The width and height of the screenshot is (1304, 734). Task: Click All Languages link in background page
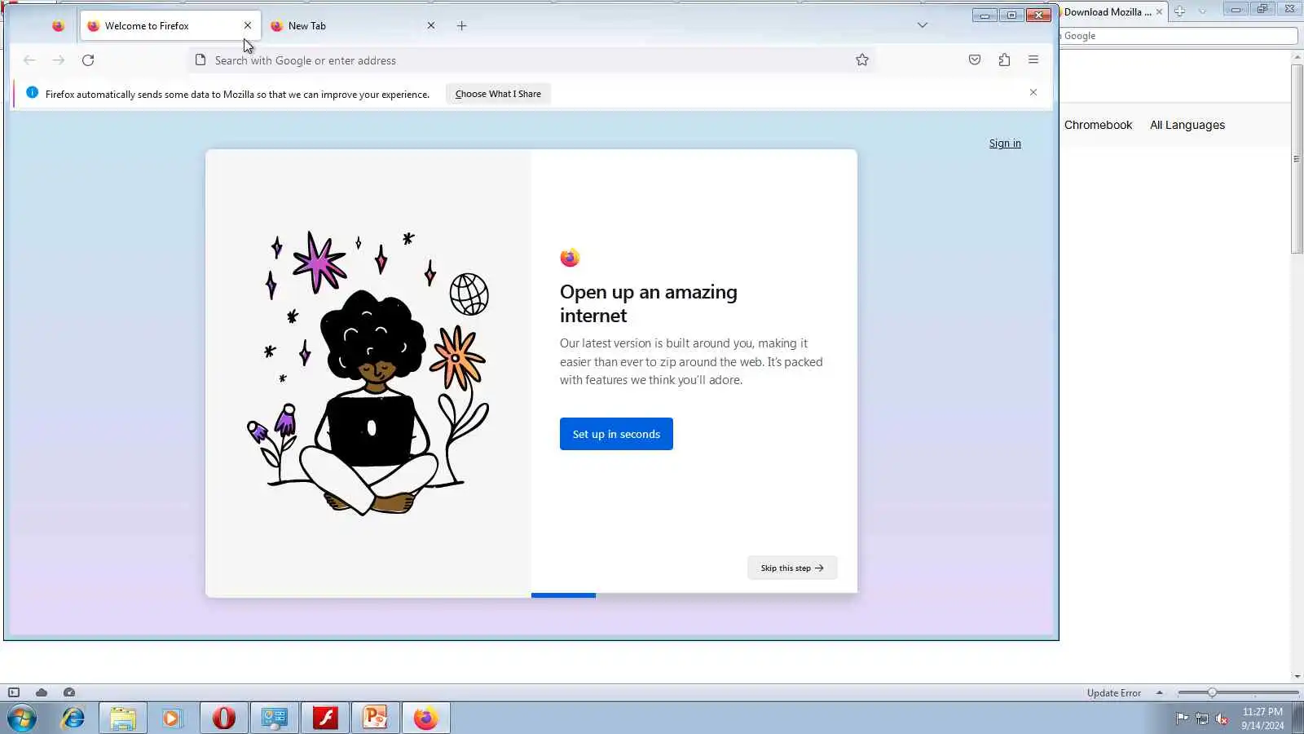click(x=1187, y=125)
